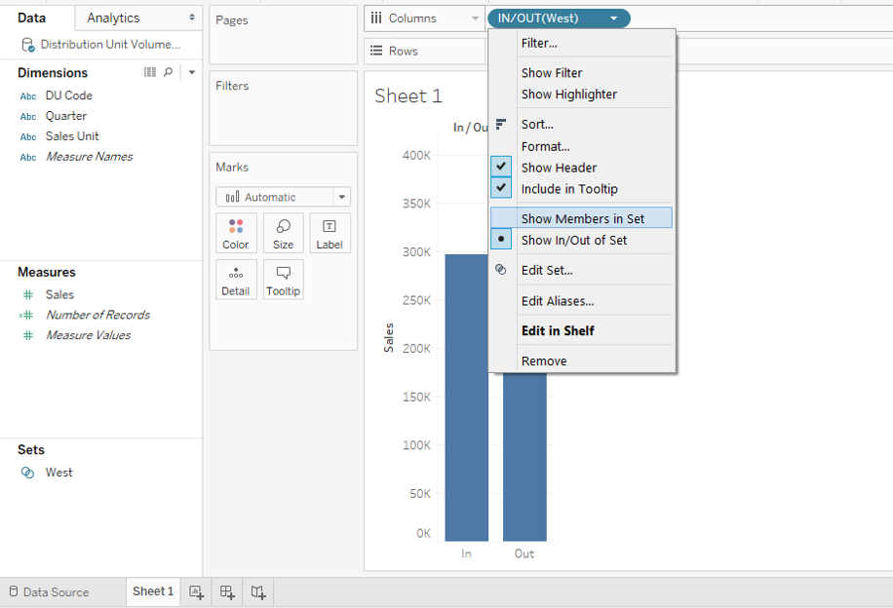Open the Detail shelf on Marks card
The width and height of the screenshot is (893, 608).
(236, 279)
